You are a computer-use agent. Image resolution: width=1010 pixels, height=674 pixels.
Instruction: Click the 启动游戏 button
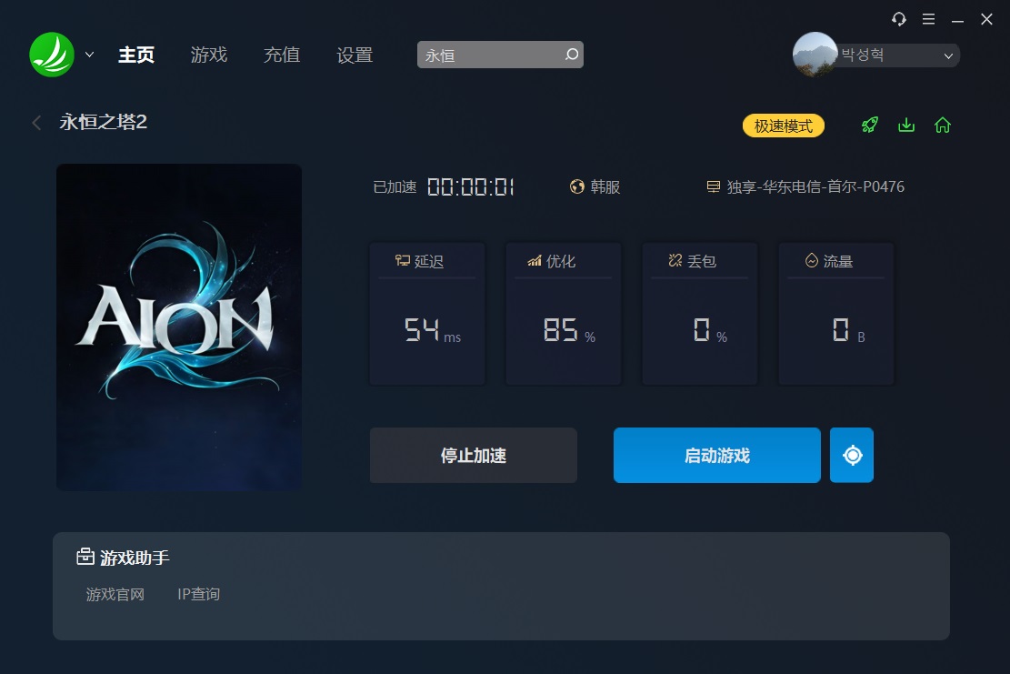coord(717,455)
